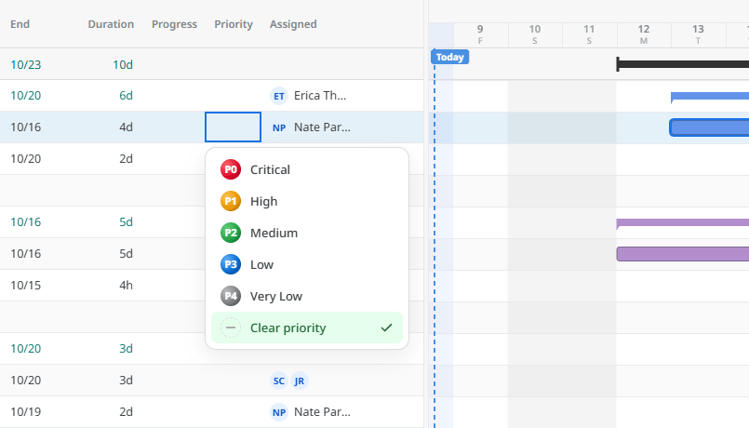Click the 4h duration cell
The image size is (749, 428).
127,285
